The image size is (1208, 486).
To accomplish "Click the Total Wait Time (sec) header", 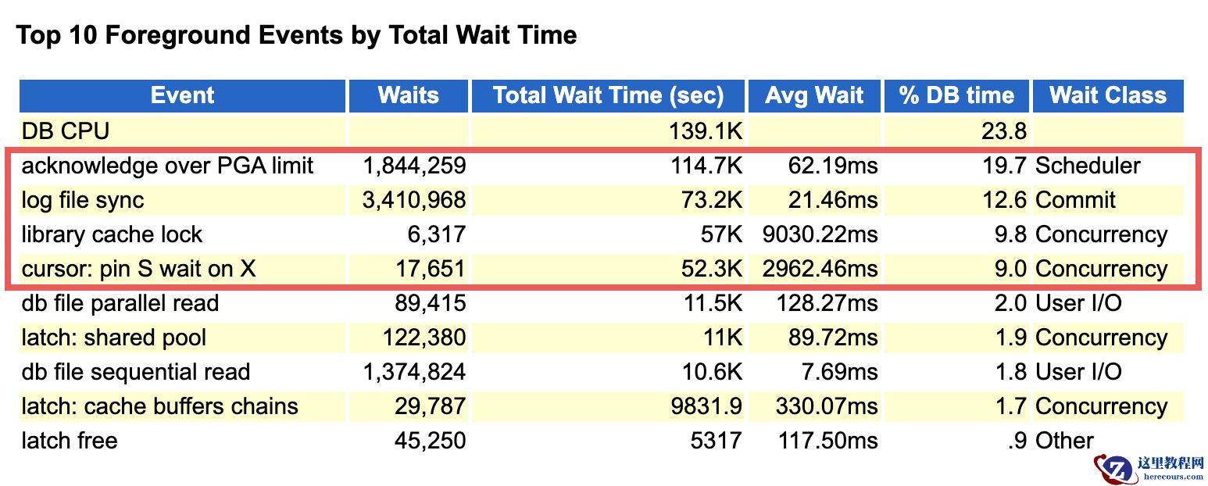I will pos(608,95).
